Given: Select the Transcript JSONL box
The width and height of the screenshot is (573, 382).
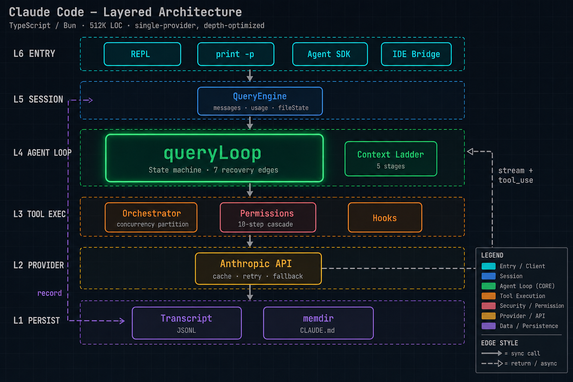Looking at the screenshot, I should pos(187,323).
